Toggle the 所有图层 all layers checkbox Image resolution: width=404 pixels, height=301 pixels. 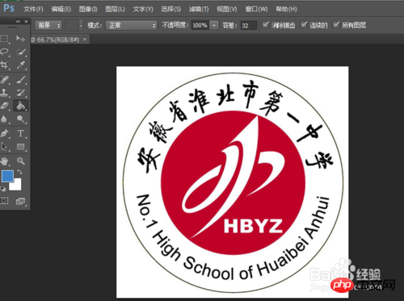point(336,25)
